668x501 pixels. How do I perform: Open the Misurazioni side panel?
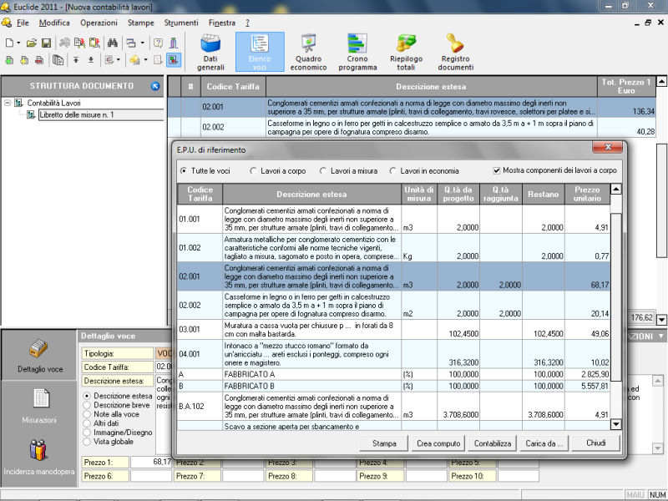(40, 407)
